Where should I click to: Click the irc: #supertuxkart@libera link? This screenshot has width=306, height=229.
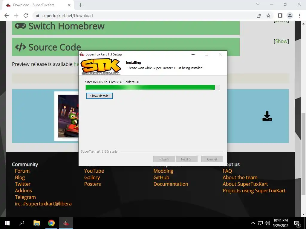[x=43, y=204]
